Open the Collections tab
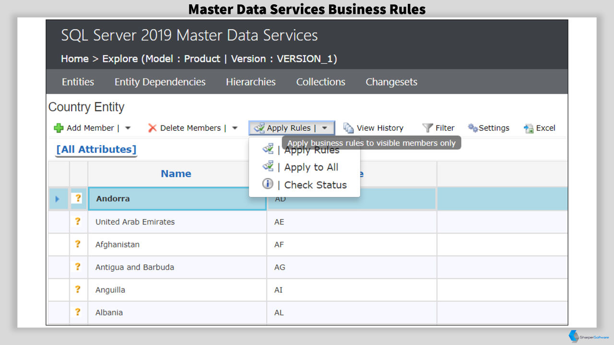Viewport: 614px width, 345px height. click(321, 82)
